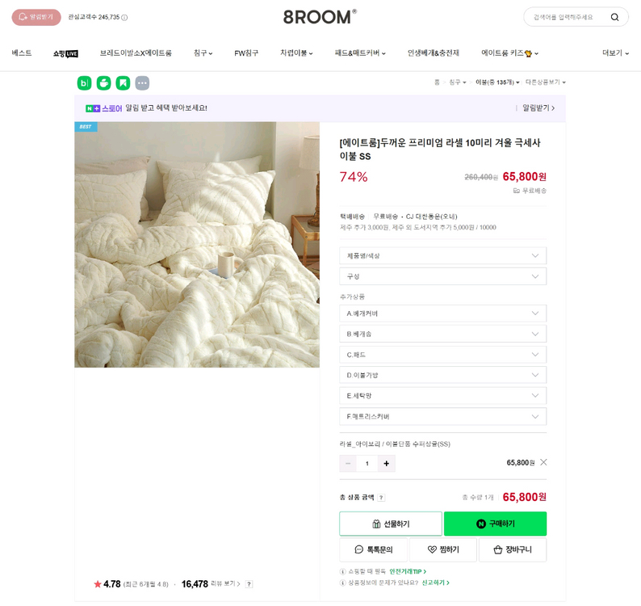Click the search input field
This screenshot has height=606, width=641.
(565, 17)
